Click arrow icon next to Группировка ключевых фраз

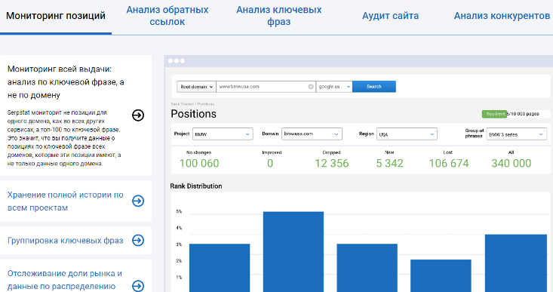coord(138,240)
